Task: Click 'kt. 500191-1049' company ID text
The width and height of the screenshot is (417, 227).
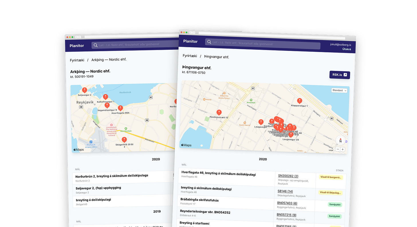Action: point(82,77)
